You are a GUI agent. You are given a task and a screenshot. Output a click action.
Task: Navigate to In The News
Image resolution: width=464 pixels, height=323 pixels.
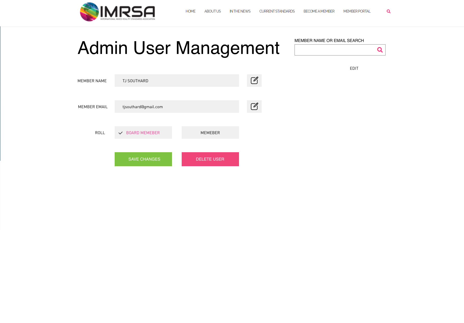coord(240,11)
